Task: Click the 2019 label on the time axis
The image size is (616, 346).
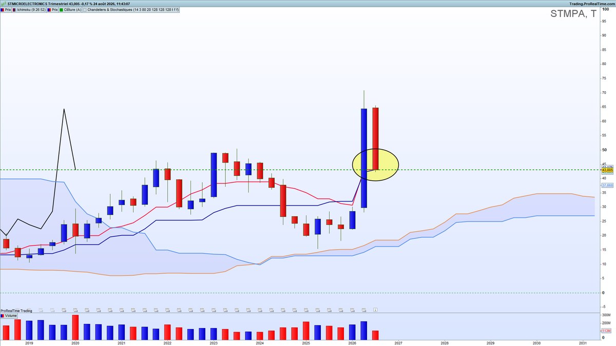Action: point(29,343)
